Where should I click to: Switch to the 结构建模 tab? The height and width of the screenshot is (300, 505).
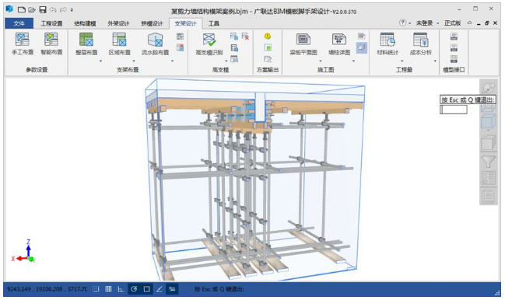[x=85, y=23]
